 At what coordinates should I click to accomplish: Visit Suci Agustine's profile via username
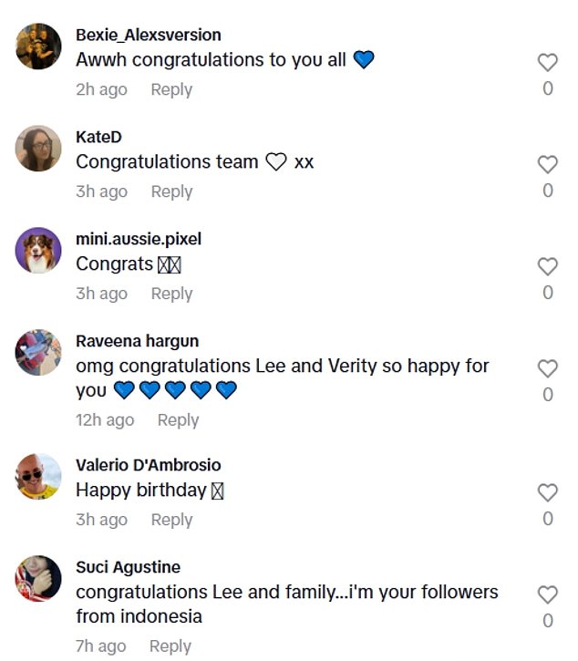128,568
